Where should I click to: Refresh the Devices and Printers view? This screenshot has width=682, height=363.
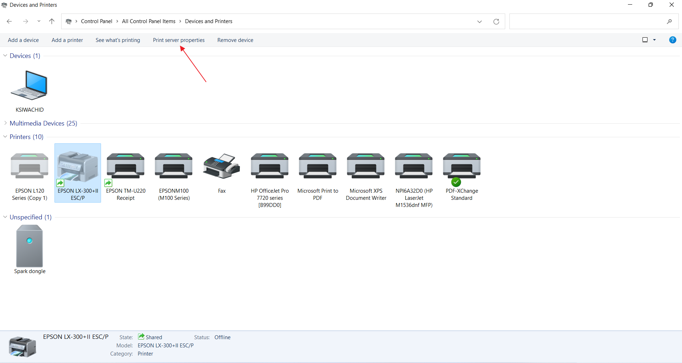tap(496, 21)
